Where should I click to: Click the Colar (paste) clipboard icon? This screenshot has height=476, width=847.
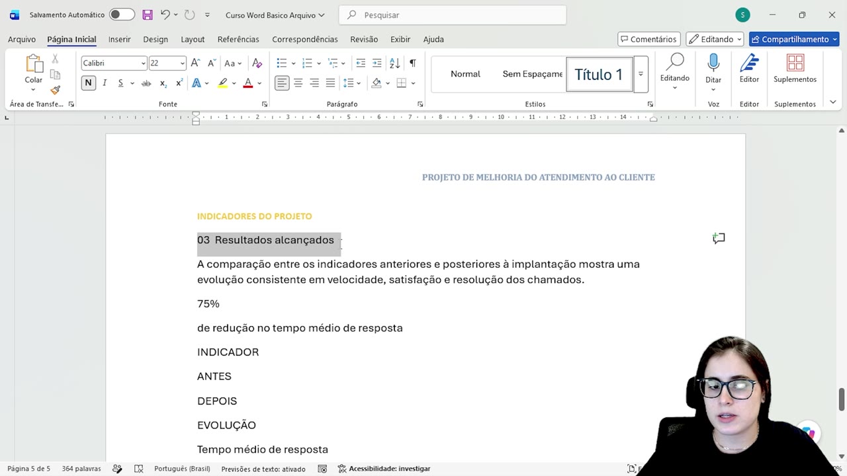(34, 64)
